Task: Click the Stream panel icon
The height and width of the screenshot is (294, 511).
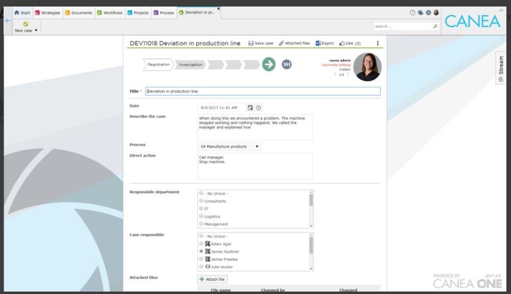Action: (x=501, y=79)
